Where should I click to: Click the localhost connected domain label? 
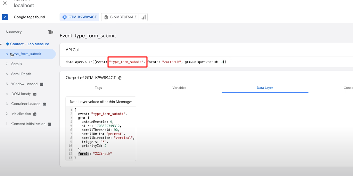coord(24,6)
